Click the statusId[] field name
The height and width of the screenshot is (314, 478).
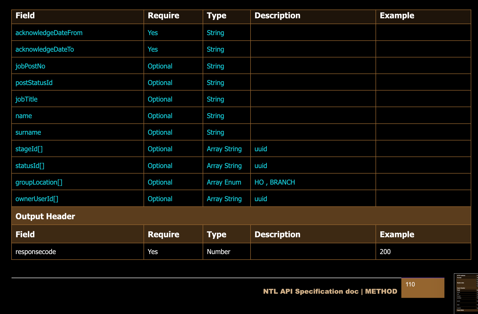coord(30,166)
